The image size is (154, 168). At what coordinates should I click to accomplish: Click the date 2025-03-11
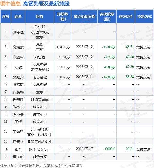click(84, 77)
